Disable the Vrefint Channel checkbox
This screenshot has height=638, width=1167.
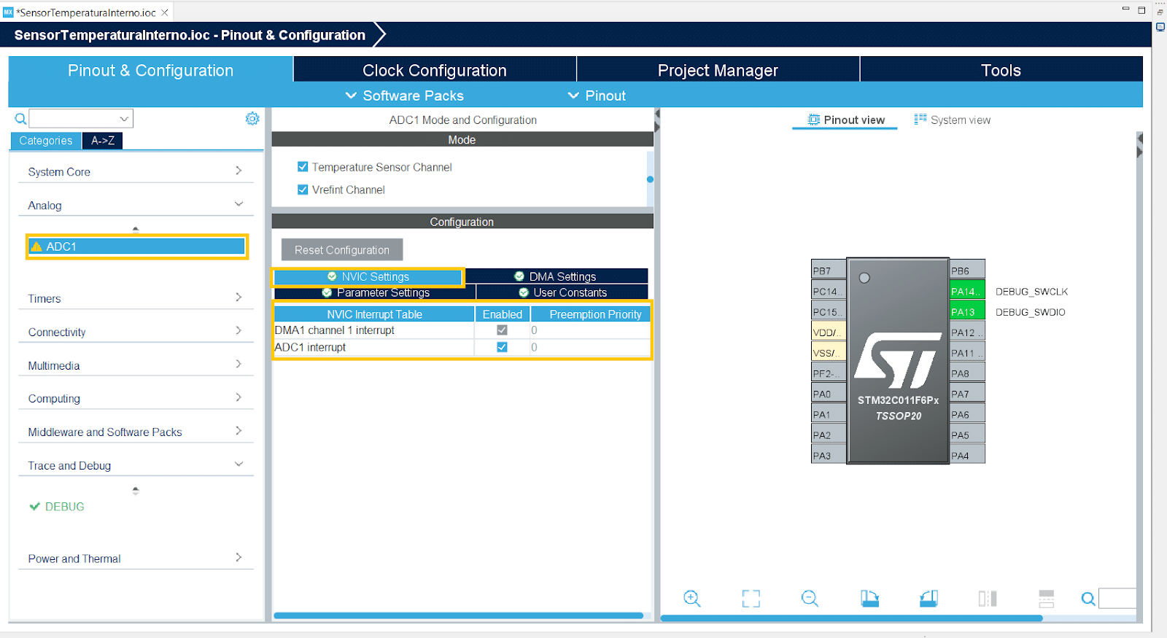pyautogui.click(x=303, y=190)
